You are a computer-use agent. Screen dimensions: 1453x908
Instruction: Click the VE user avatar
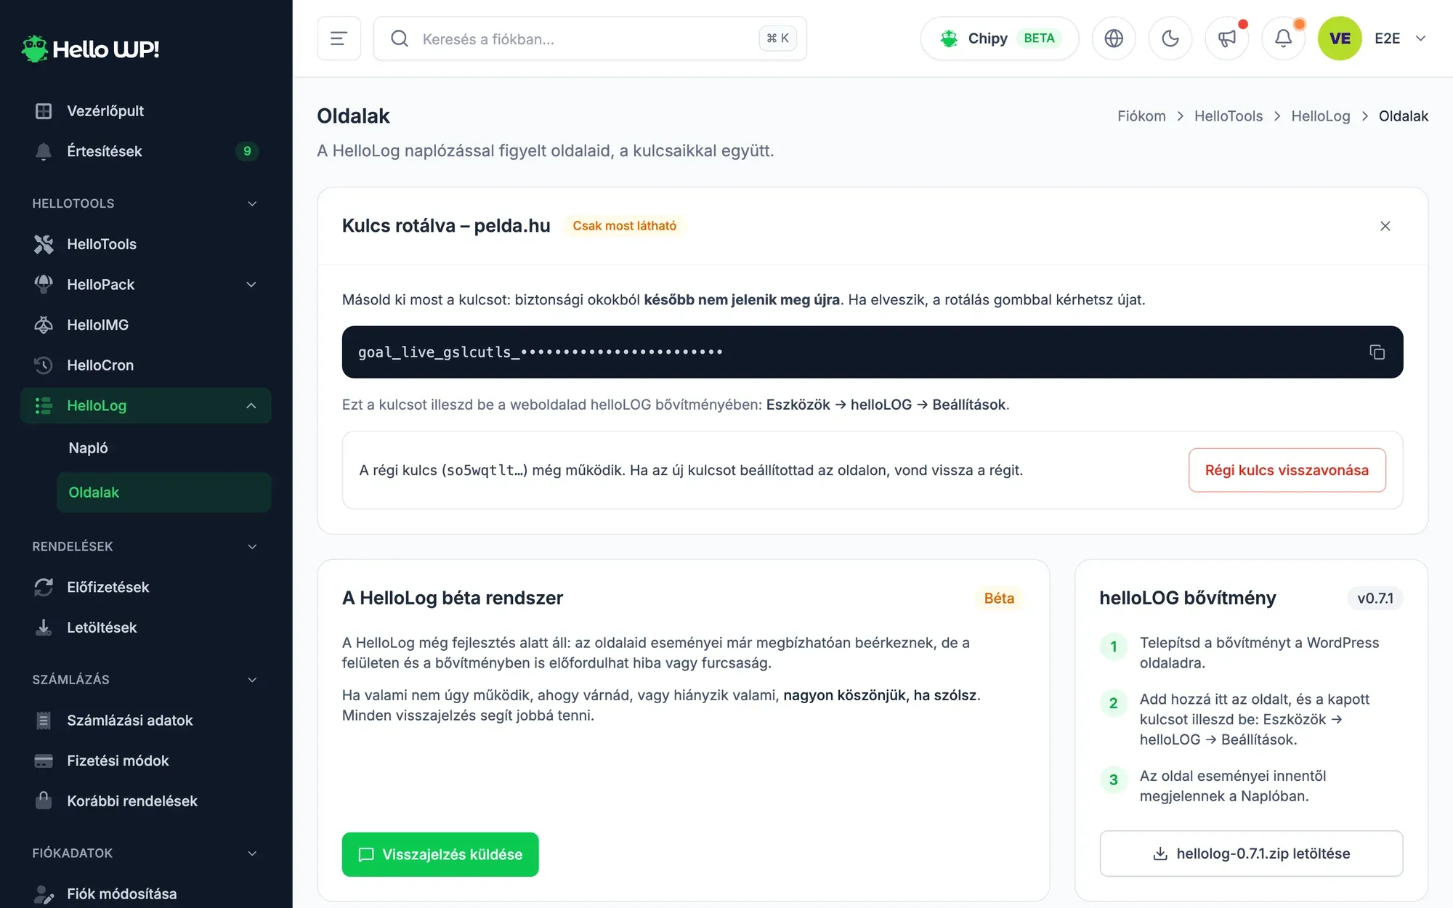tap(1339, 38)
